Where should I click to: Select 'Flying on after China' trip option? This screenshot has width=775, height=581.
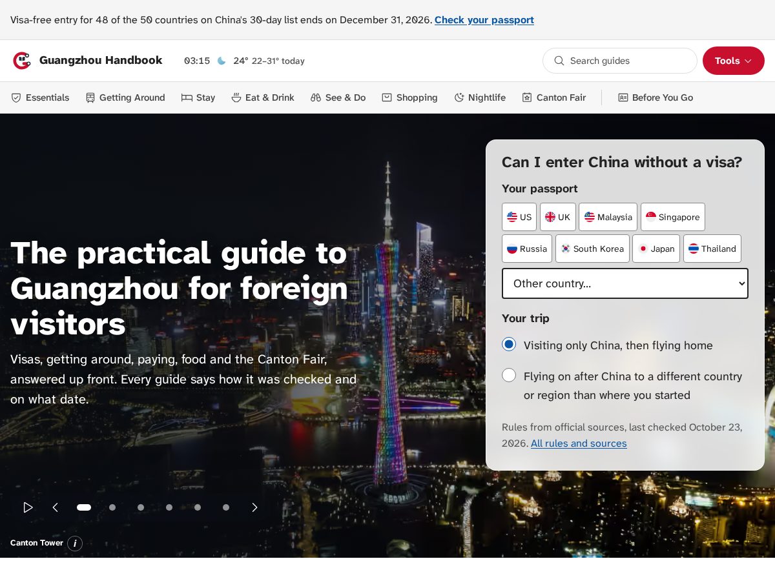coord(509,375)
